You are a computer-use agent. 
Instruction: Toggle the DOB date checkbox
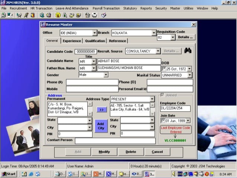click(x=164, y=69)
